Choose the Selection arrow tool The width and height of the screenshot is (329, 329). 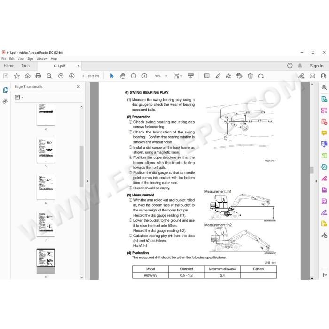(x=112, y=76)
